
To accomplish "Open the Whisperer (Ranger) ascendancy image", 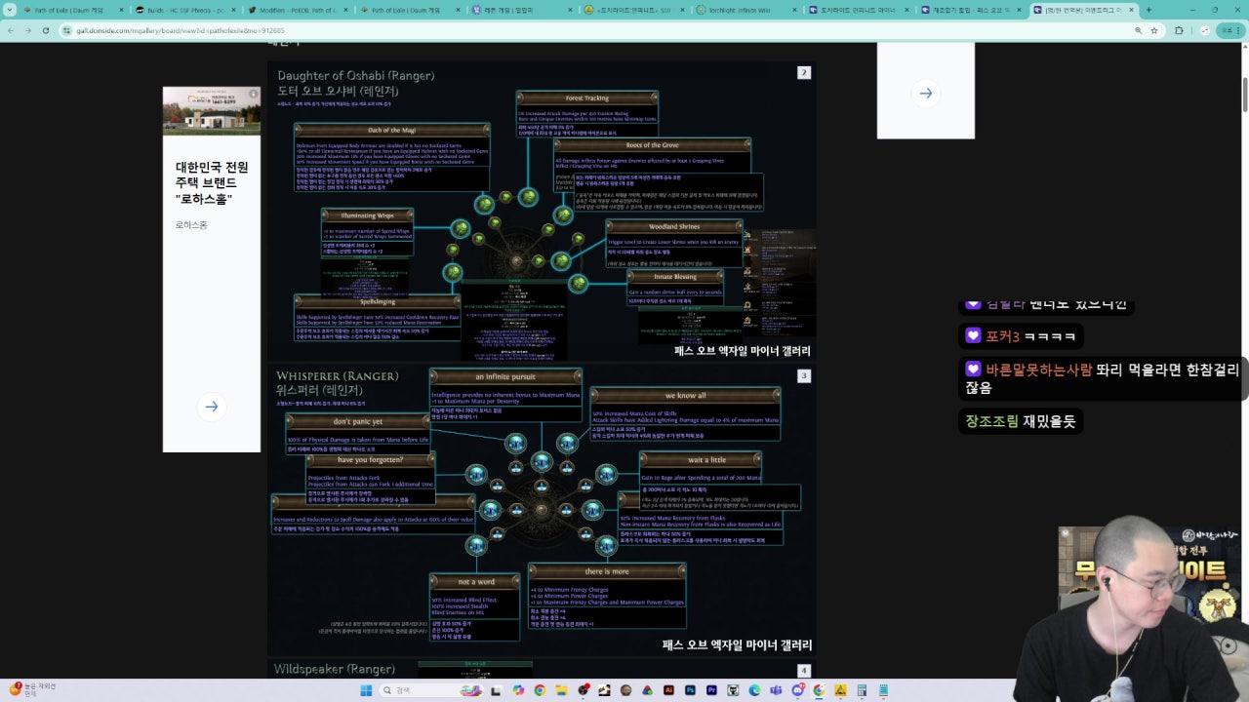I will 542,511.
